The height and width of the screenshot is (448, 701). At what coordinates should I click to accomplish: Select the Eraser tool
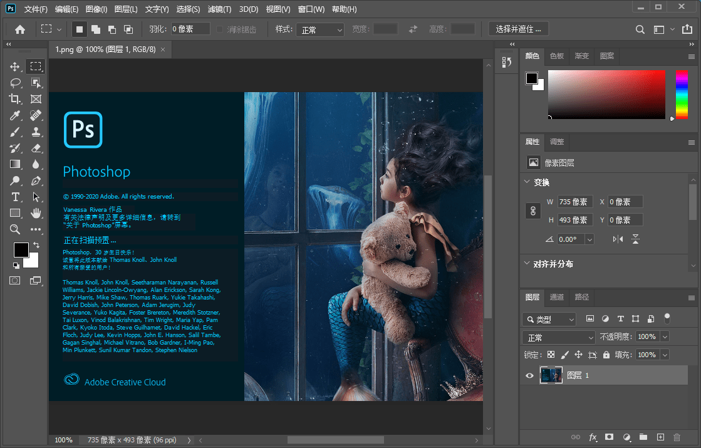click(x=36, y=148)
